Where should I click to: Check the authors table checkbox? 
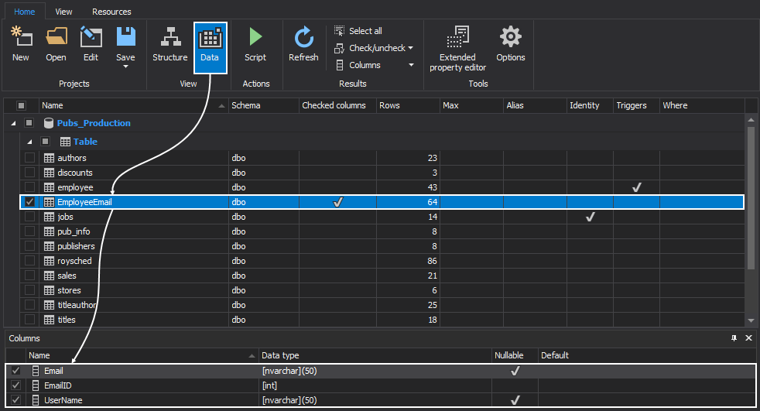(29, 158)
